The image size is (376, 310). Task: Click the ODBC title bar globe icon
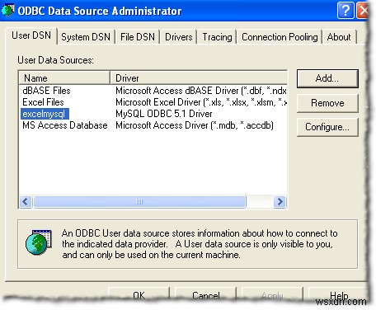click(7, 10)
